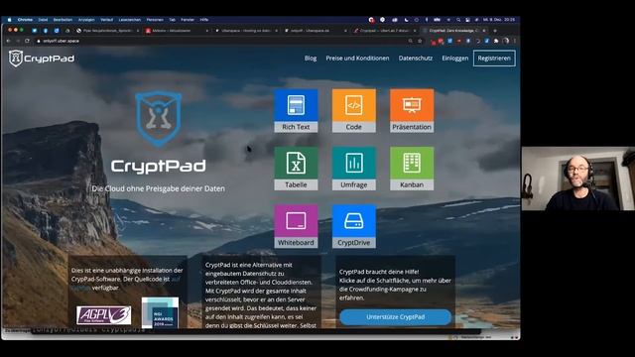The width and height of the screenshot is (635, 357).
Task: Open the Code pad tile
Action: click(x=354, y=110)
